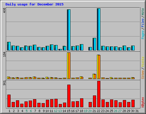Click day 19 weekend label
Screen dimensions: 146x114
point(86,111)
